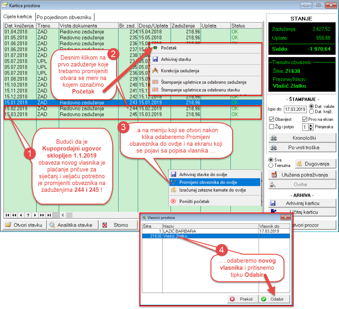
Task: Click the Otvori stavku button
Action: (25, 225)
